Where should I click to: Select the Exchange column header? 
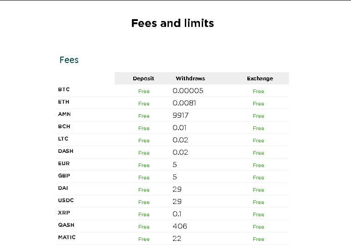[260, 78]
